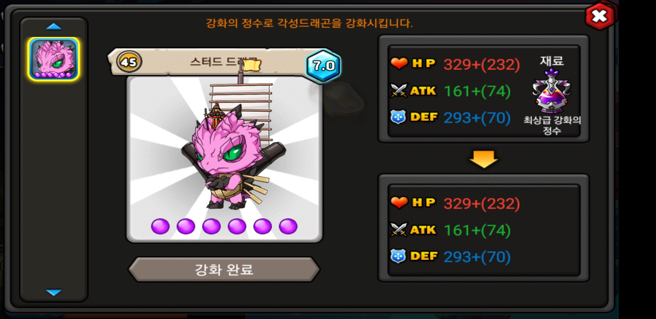Tap the ATK crossed swords icon in the top panel
The image size is (656, 319).
[399, 90]
